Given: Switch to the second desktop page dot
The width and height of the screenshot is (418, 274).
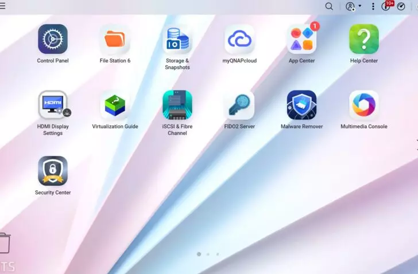Looking at the screenshot, I should [x=208, y=255].
